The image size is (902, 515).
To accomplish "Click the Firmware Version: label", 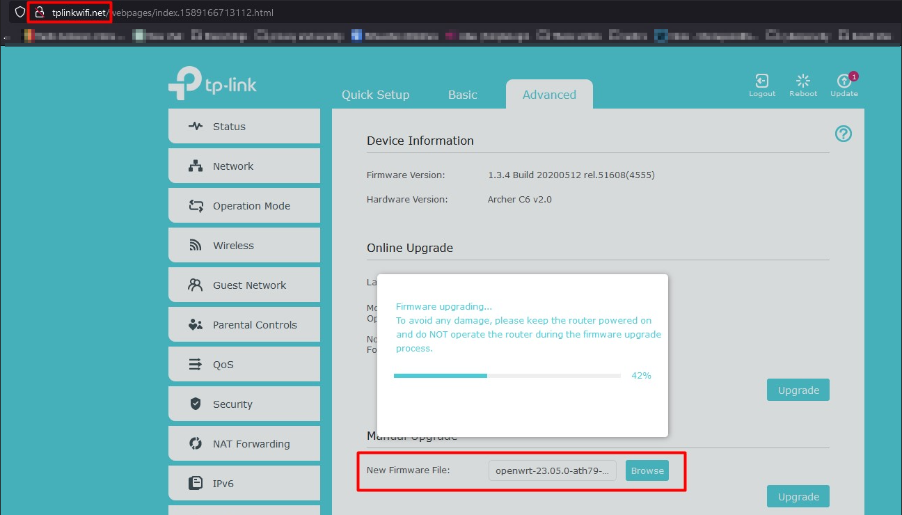I will (406, 175).
